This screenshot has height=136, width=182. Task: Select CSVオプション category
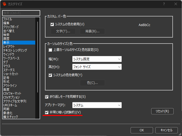tap(19, 97)
